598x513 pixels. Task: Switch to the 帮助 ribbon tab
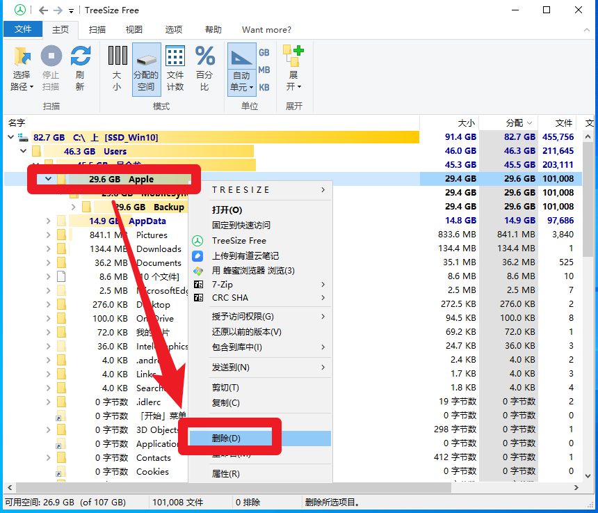point(213,29)
